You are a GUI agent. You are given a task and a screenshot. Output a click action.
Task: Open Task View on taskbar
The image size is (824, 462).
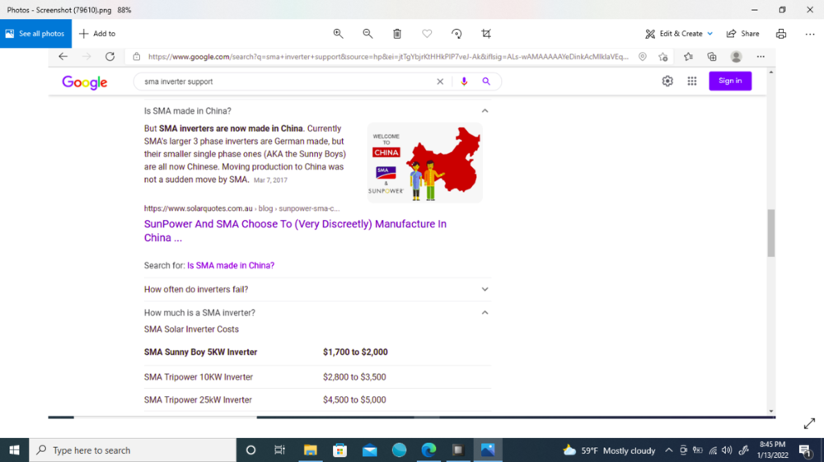(x=280, y=450)
